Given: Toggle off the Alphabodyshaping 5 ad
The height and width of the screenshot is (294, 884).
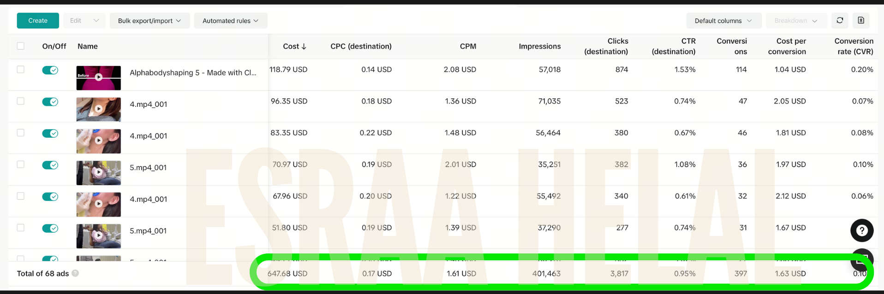Looking at the screenshot, I should point(50,70).
